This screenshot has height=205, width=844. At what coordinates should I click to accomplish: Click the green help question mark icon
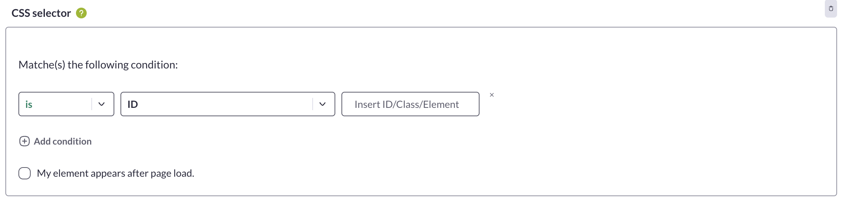(81, 13)
